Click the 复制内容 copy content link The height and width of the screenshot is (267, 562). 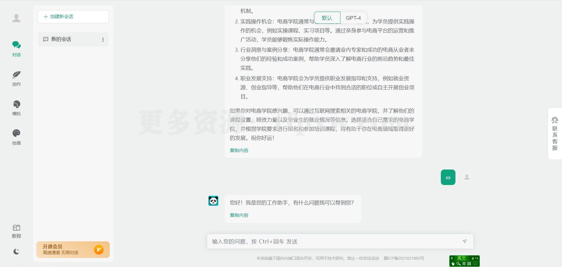tap(239, 150)
